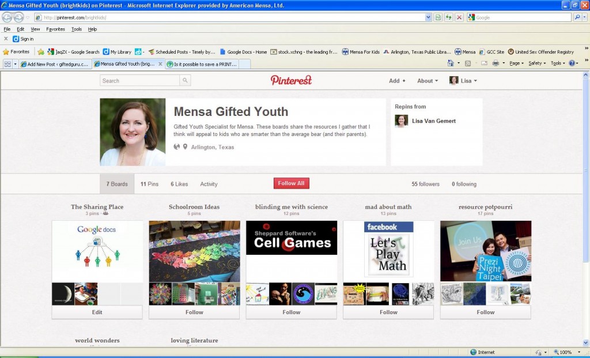Open the Safety dropdown in the command bar

point(537,63)
